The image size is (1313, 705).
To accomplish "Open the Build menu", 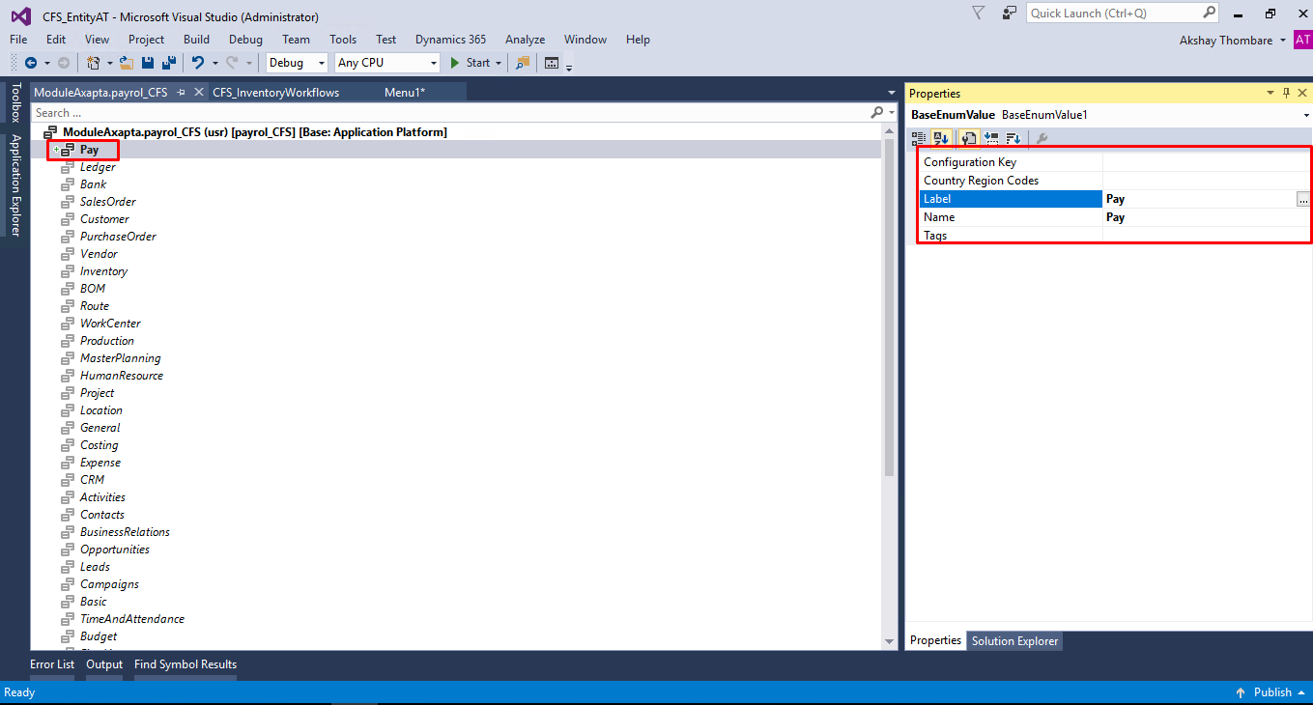I will 196,40.
